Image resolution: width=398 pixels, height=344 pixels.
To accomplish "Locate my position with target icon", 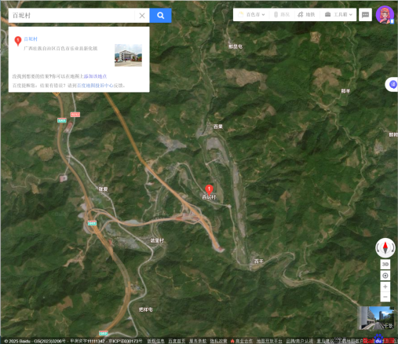I will (x=385, y=276).
